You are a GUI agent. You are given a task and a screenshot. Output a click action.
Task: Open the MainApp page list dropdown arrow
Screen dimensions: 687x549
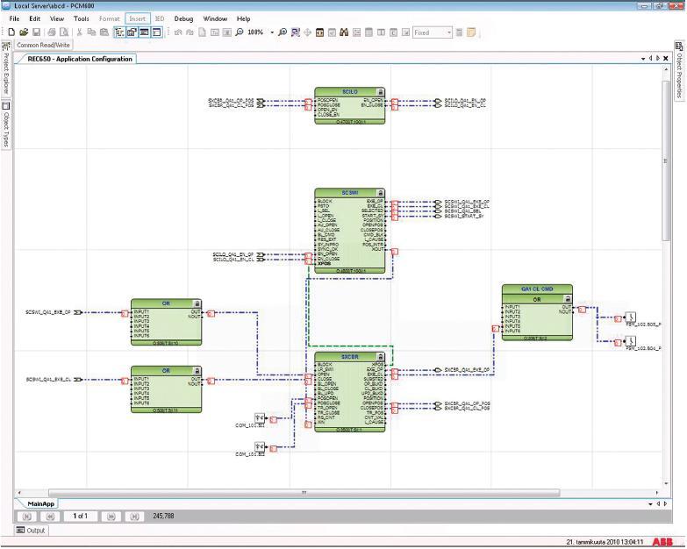click(x=650, y=504)
